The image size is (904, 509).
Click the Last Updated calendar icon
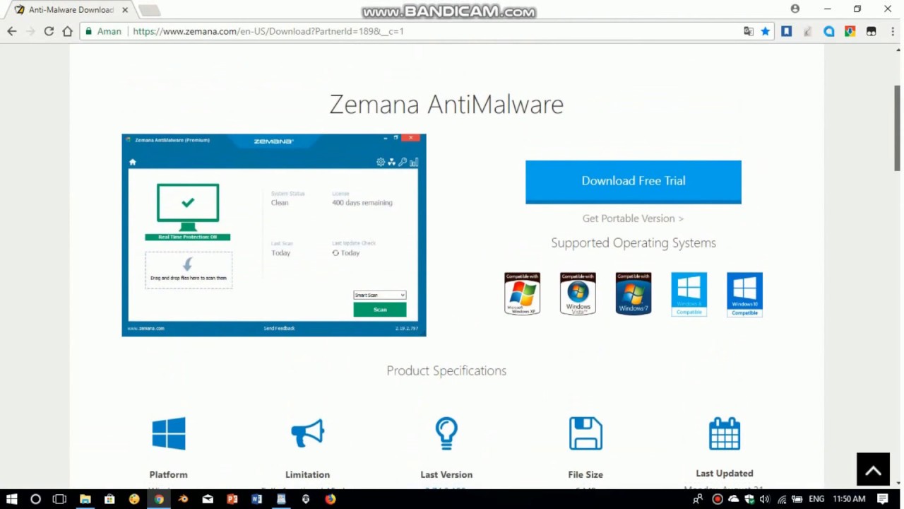[x=725, y=433]
